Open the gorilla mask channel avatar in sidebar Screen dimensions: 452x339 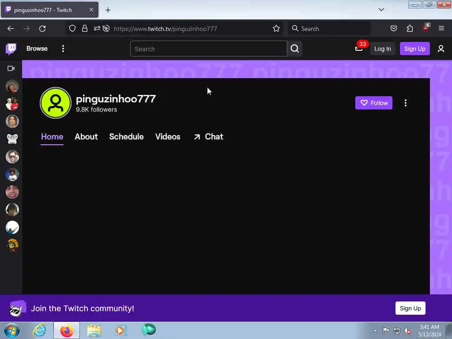pos(12,139)
